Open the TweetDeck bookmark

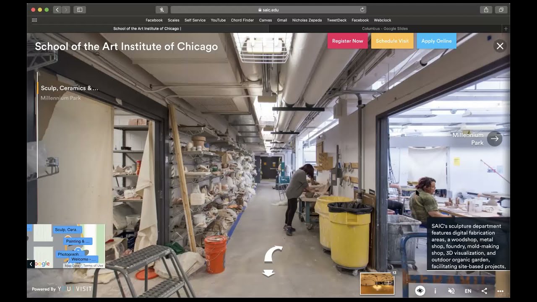point(337,20)
